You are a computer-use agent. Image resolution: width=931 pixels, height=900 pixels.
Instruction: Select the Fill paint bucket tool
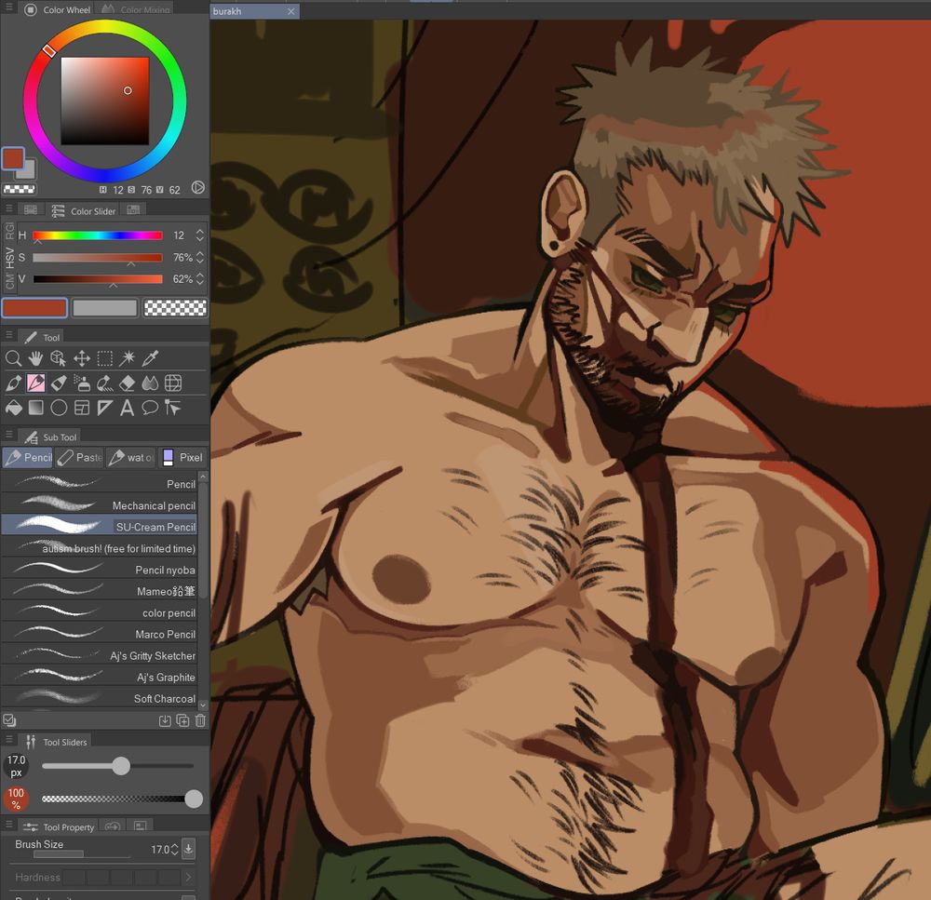[x=13, y=408]
